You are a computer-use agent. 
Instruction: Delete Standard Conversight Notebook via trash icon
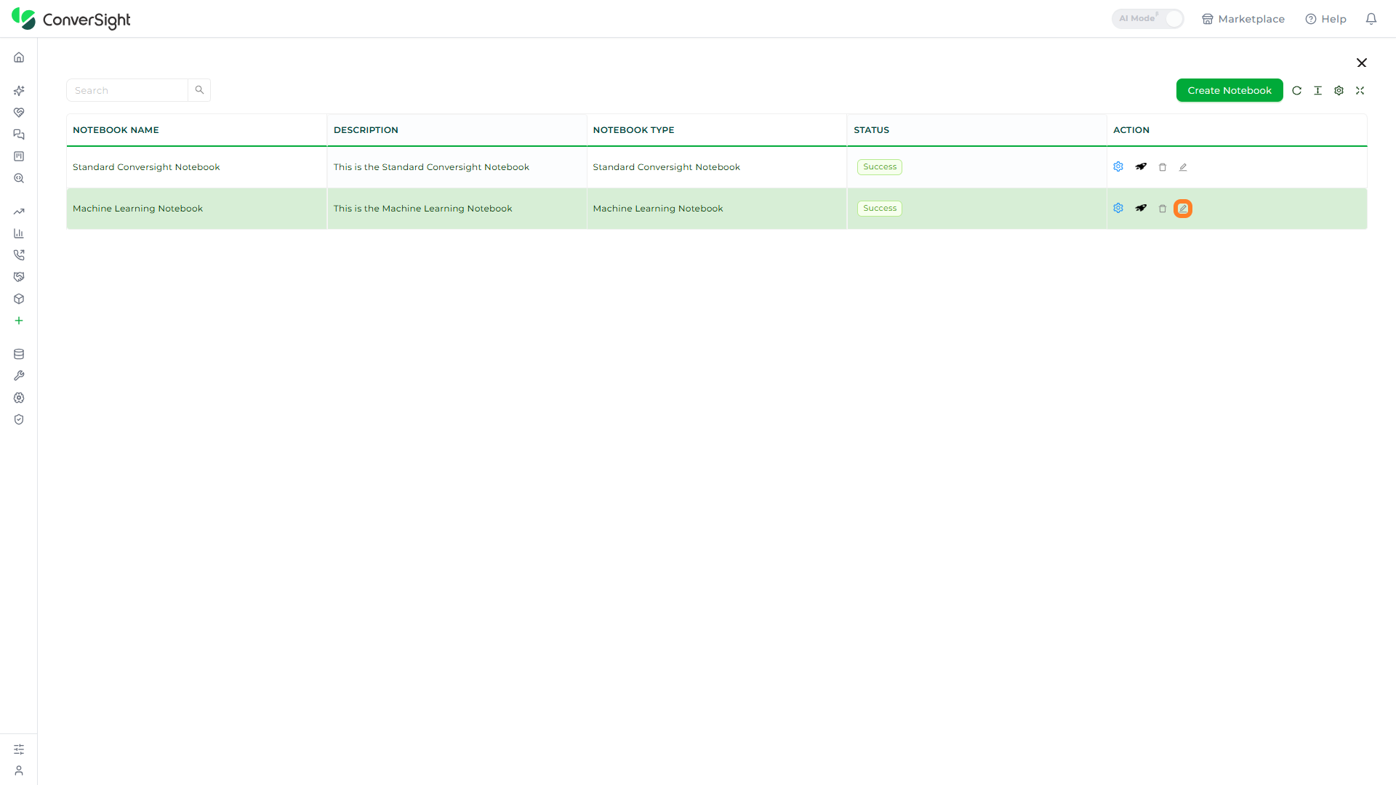1163,167
